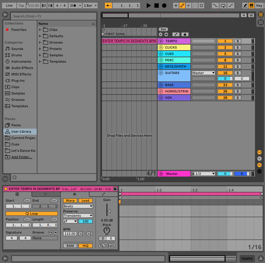Click the GUITARS track volume slider

(x=225, y=79)
